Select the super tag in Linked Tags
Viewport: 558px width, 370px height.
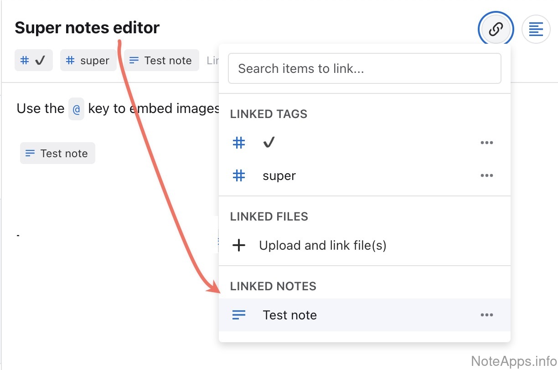[279, 176]
